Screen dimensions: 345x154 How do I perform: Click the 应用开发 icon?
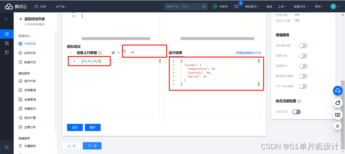click(20, 53)
